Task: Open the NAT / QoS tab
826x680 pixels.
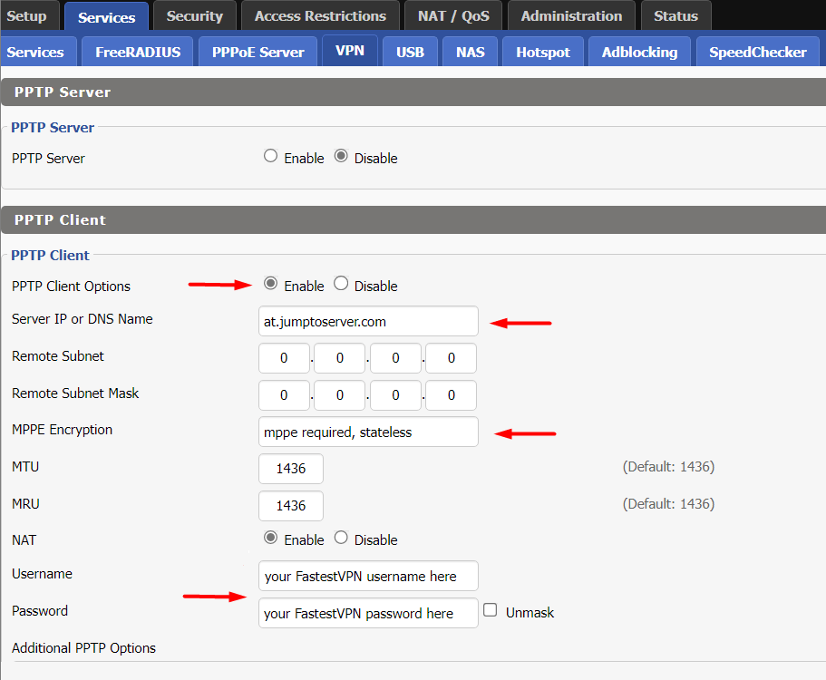Action: pos(452,15)
